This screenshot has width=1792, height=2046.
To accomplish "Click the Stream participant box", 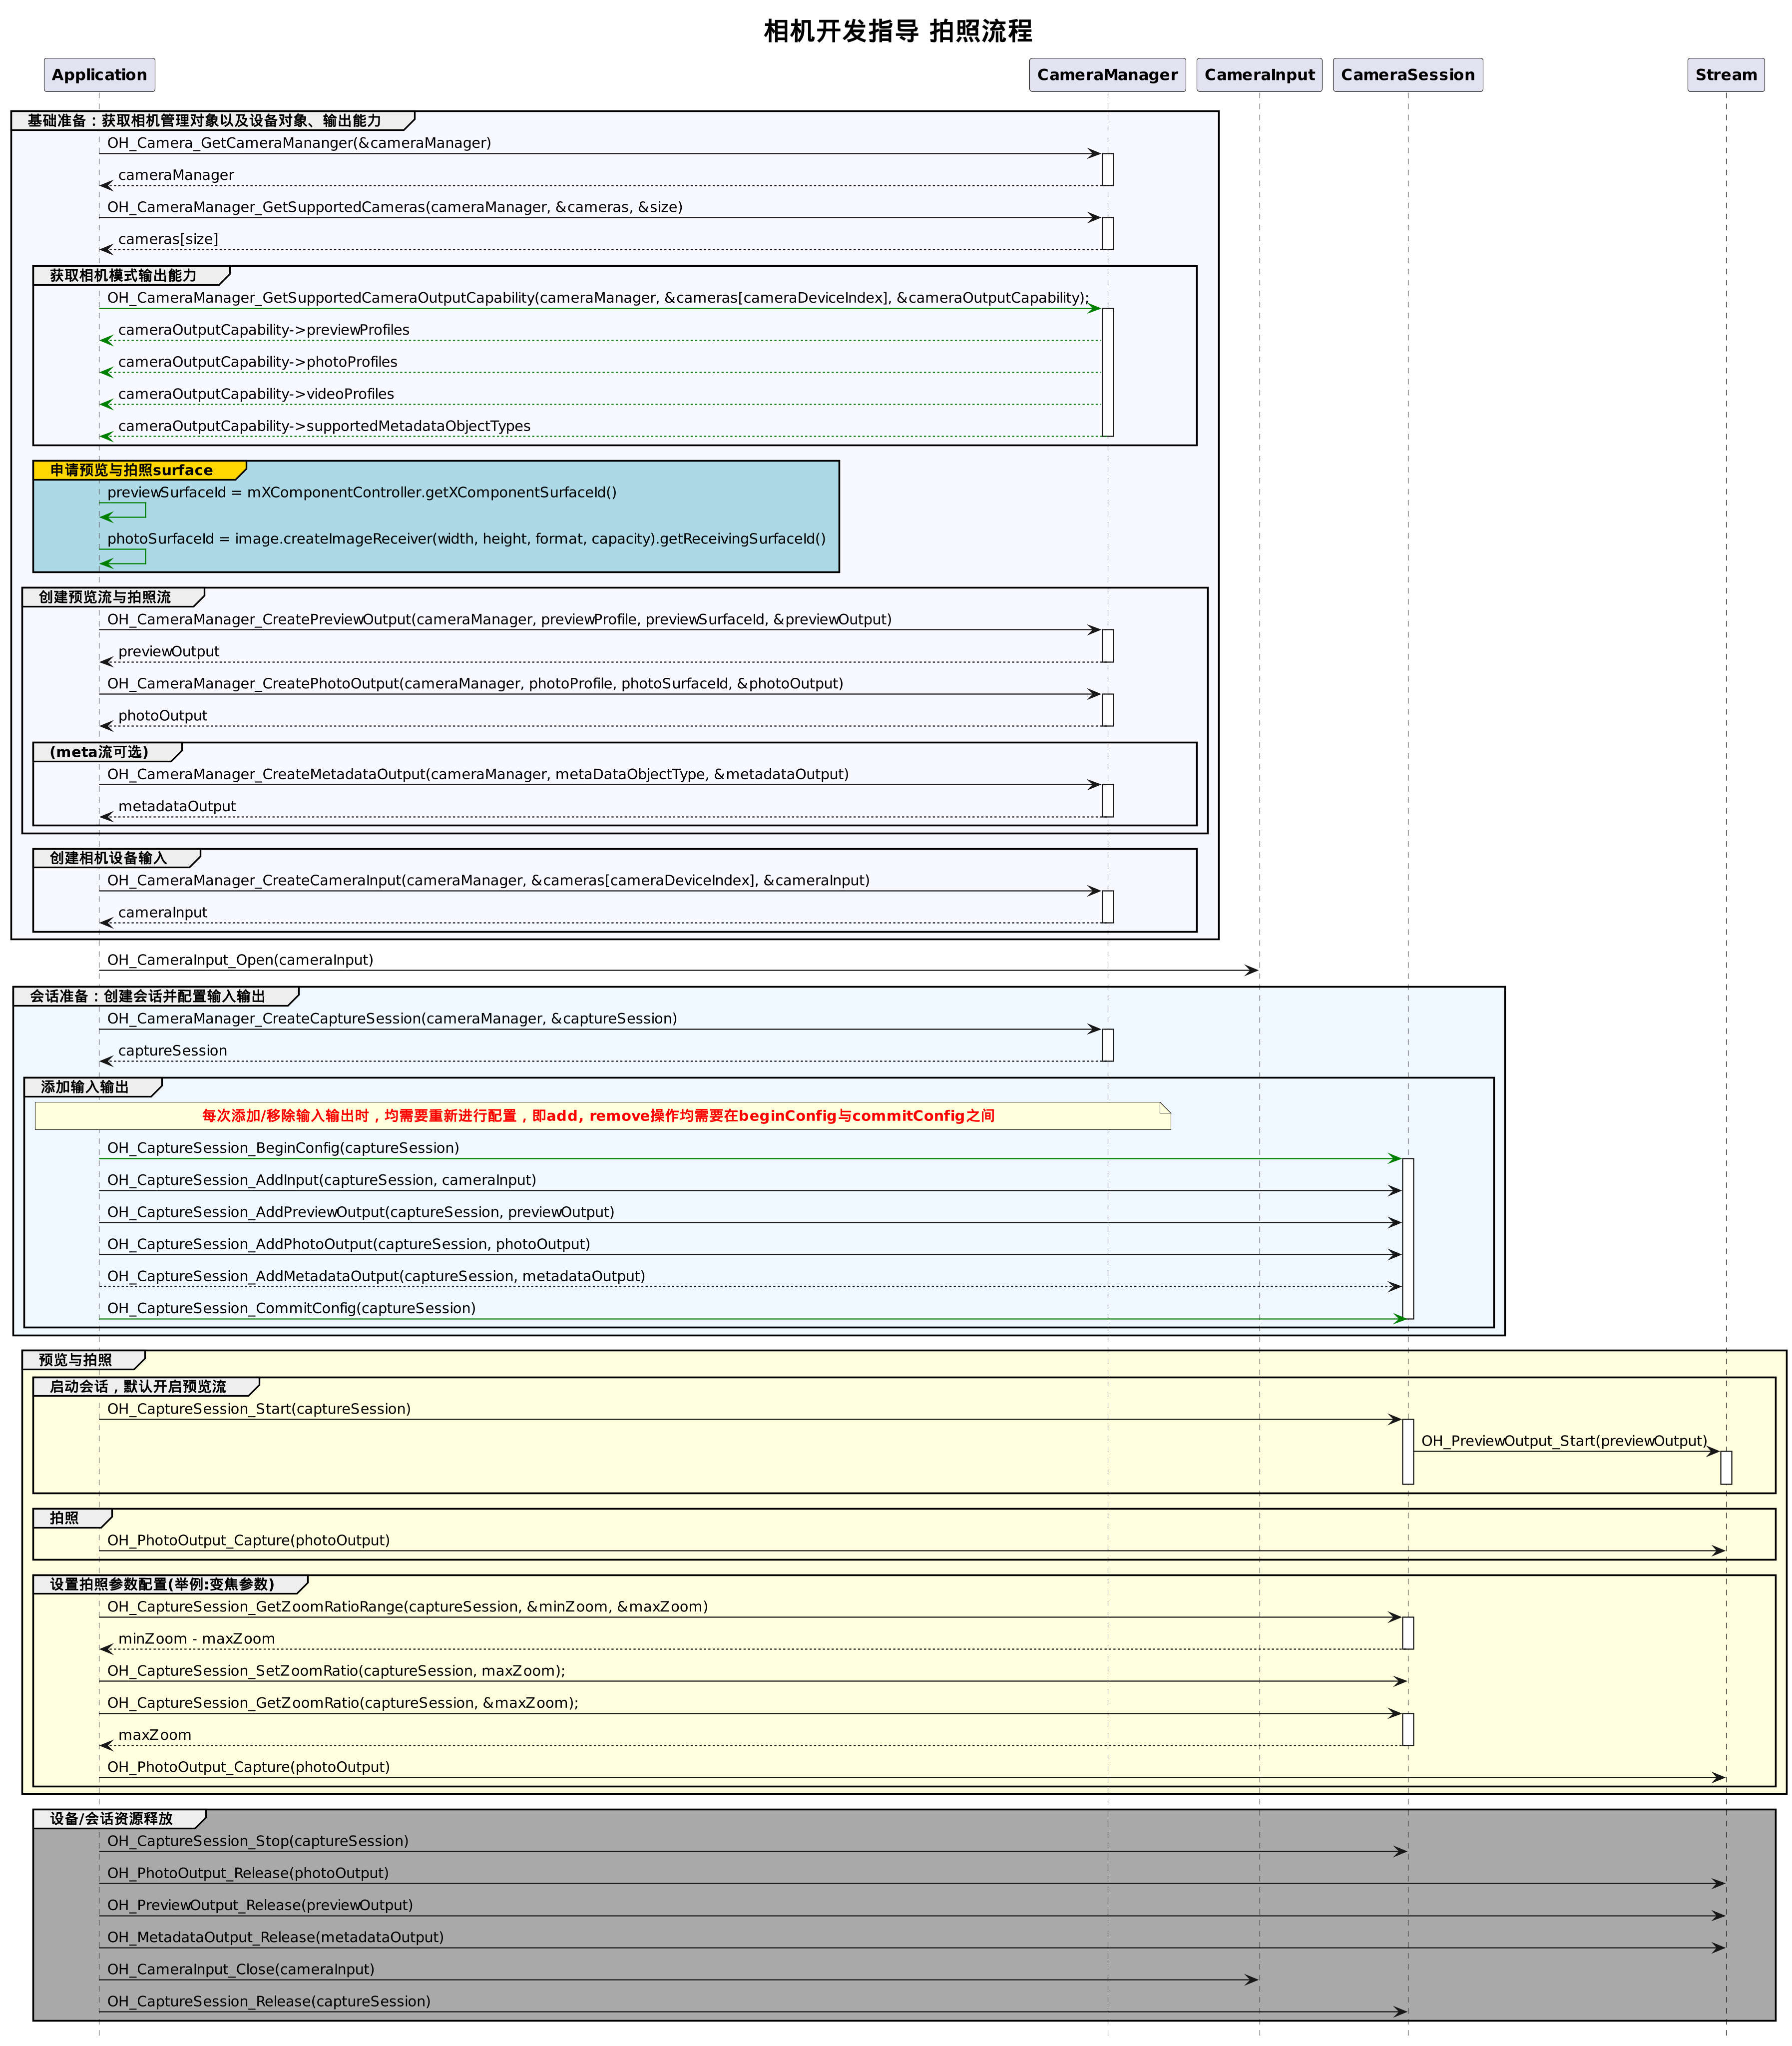I will [1725, 75].
